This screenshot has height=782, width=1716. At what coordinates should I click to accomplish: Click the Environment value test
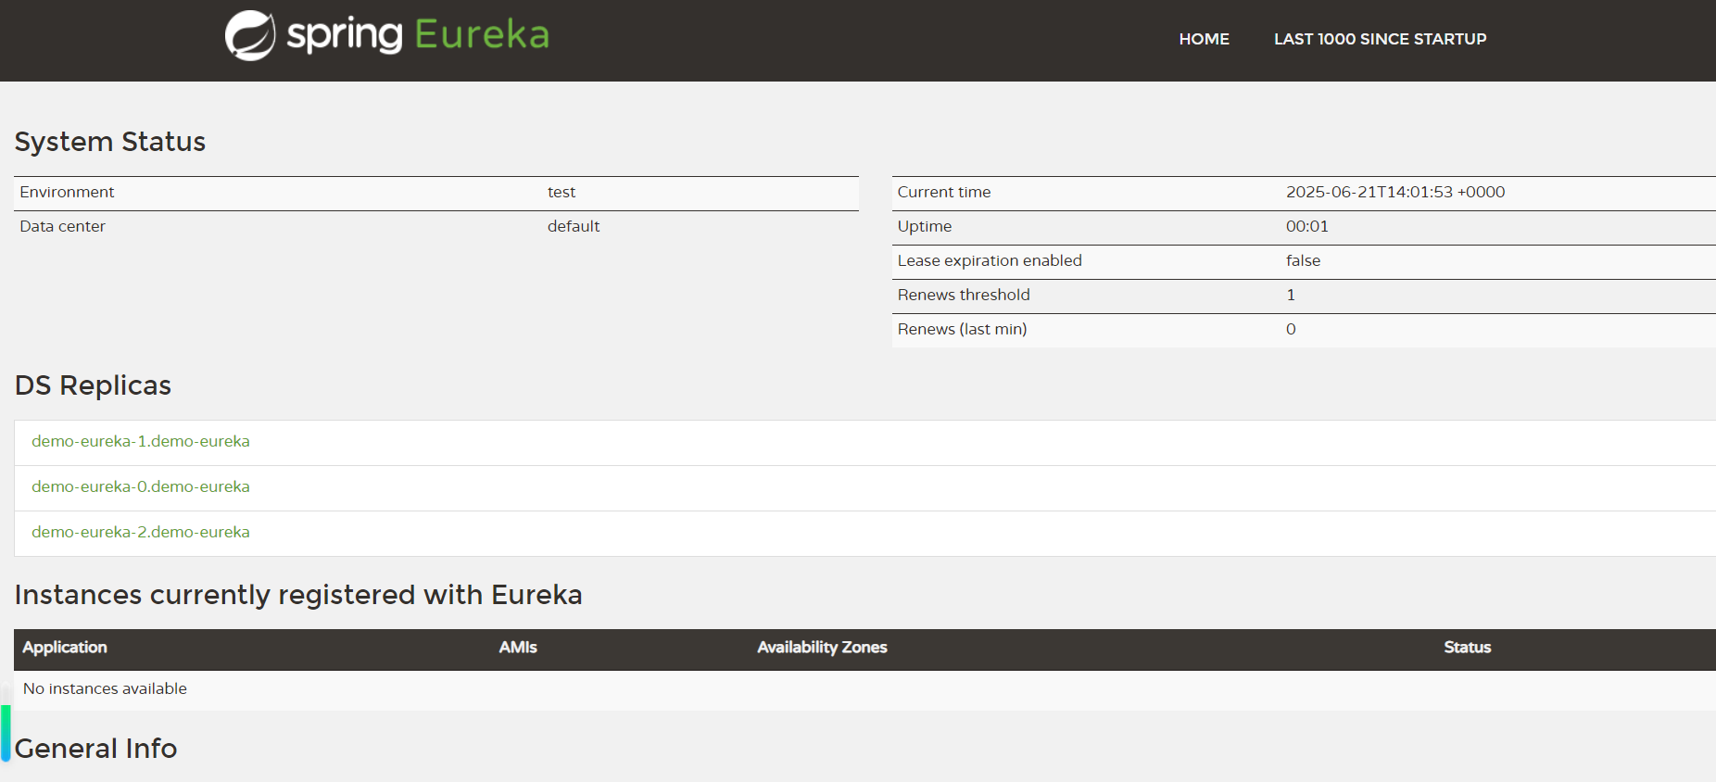[x=561, y=192]
